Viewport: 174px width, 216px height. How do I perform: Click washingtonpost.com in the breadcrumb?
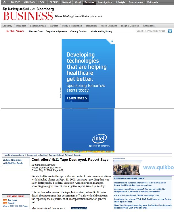[x=14, y=155]
